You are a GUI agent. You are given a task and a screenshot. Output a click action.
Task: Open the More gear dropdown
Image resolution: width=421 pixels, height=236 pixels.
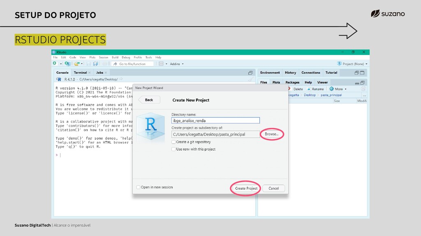tap(338, 89)
